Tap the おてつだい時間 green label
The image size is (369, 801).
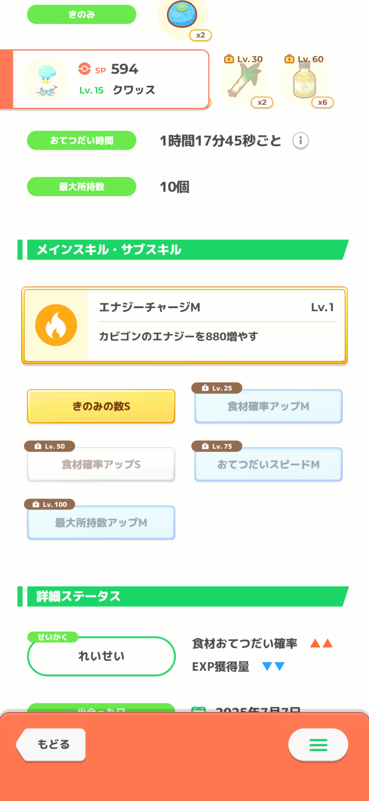tap(82, 141)
